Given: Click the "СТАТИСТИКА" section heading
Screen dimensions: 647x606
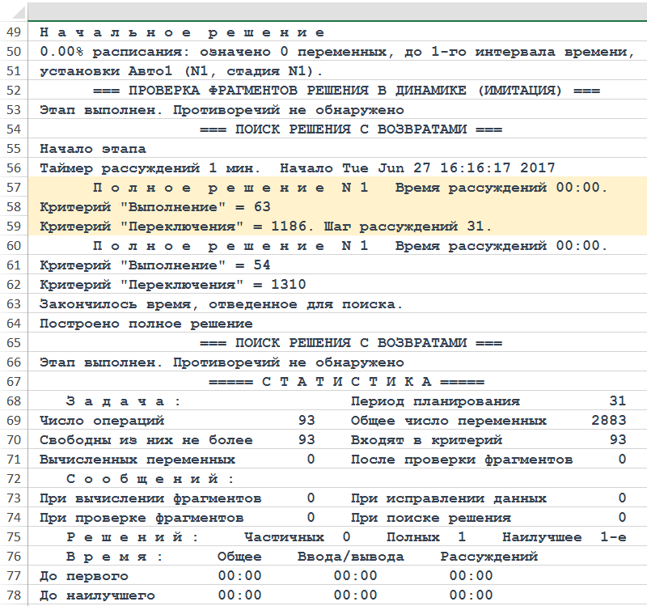Looking at the screenshot, I should 346,382.
